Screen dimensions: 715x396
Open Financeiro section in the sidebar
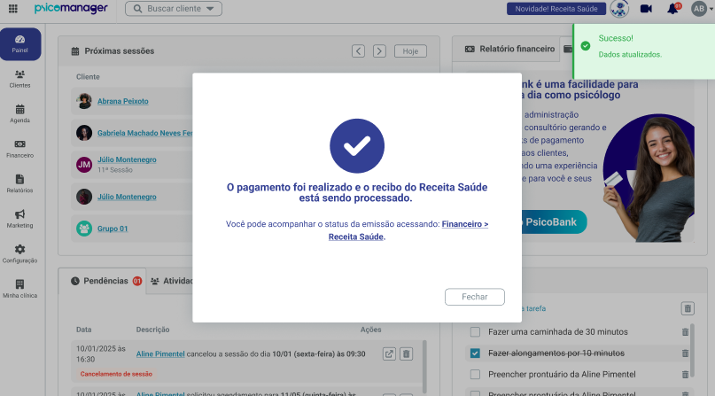coord(19,149)
